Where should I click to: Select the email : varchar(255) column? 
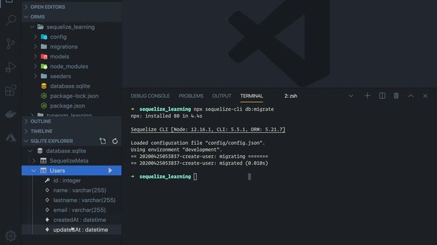pyautogui.click(x=72, y=210)
